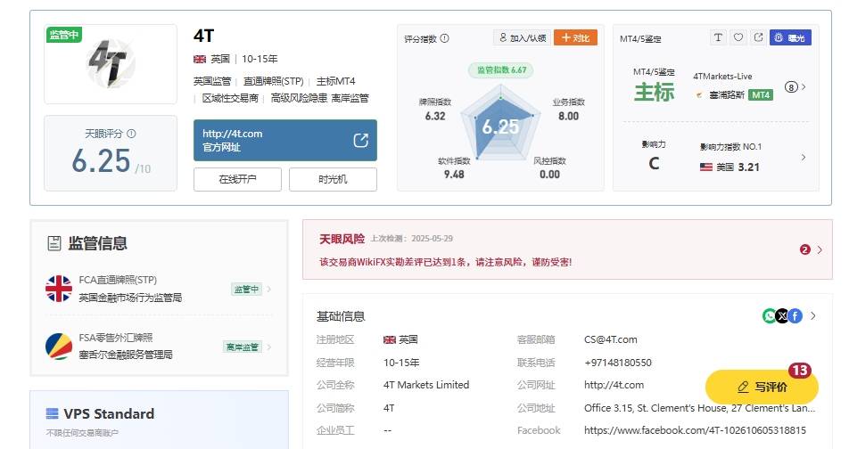849x449 pixels.
Task: Click the X (Twitter) icon in 基础信息
Action: [x=782, y=315]
